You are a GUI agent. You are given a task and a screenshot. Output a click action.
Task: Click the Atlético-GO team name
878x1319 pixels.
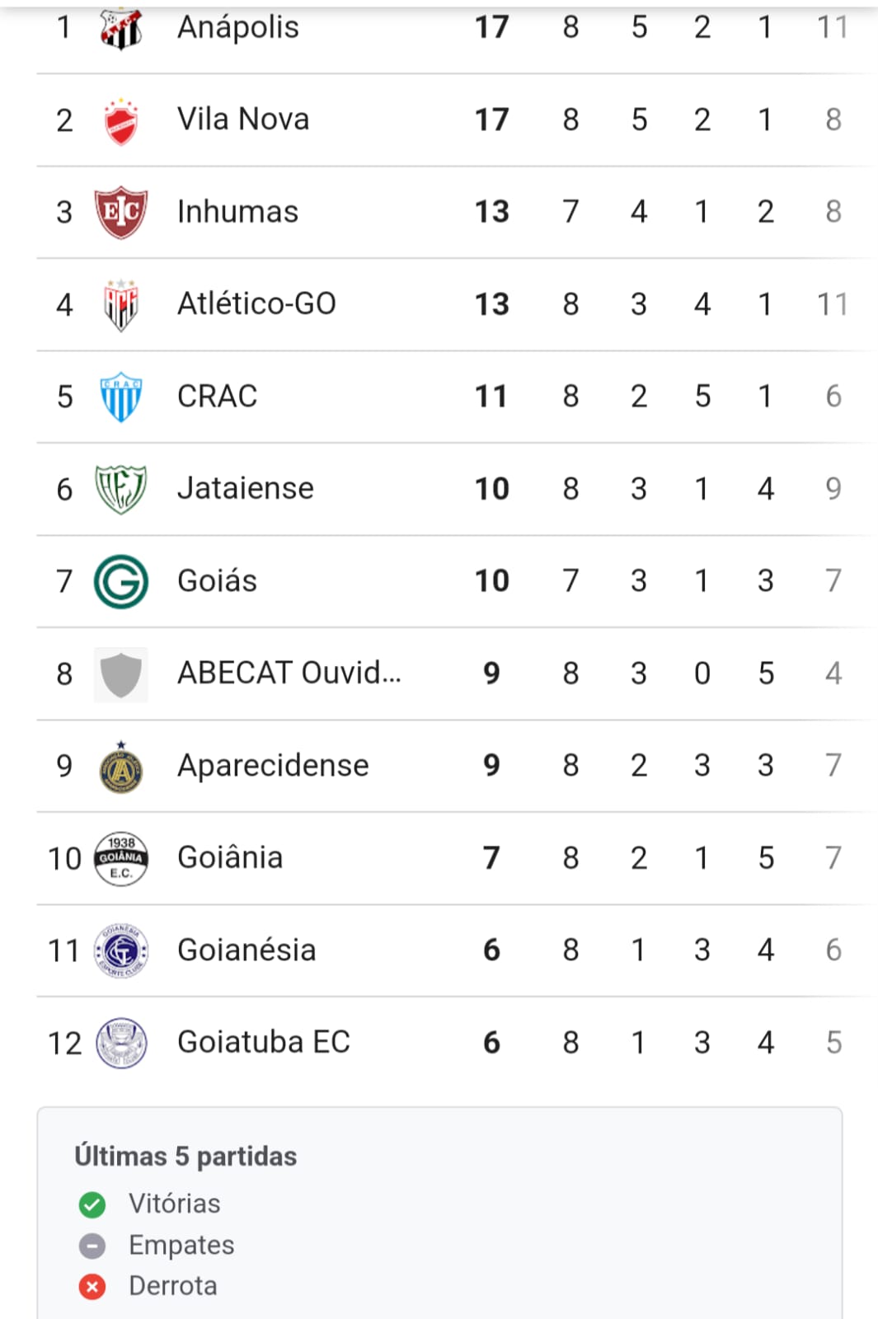[x=256, y=304]
